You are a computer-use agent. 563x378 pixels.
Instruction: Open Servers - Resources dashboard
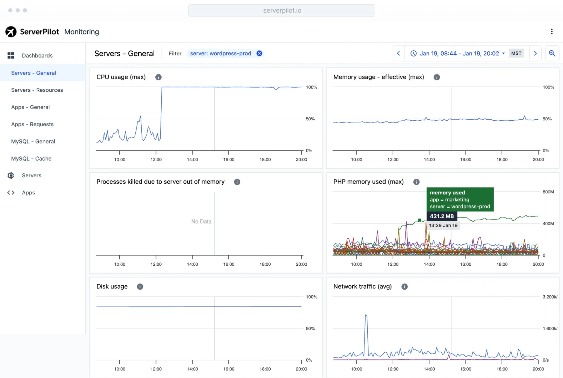tap(37, 90)
